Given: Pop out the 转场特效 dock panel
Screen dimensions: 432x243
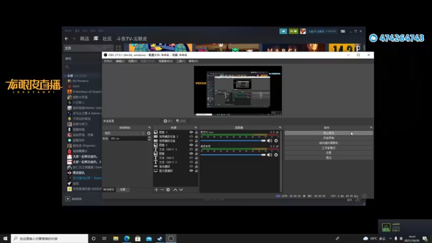Looking at the screenshot, I should (x=150, y=127).
